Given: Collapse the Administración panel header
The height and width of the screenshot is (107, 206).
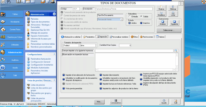Looking at the screenshot, I should [x=54, y=14].
